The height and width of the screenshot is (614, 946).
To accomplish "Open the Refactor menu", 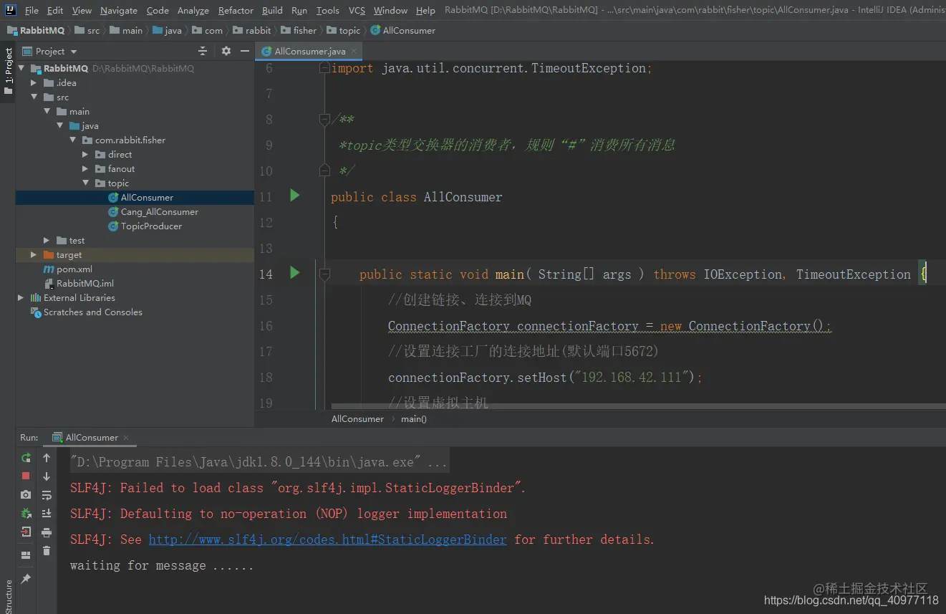I will [x=236, y=10].
